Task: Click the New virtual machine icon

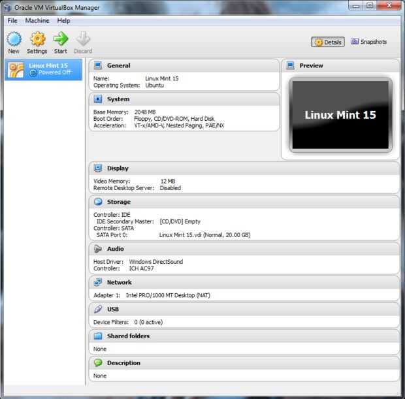Action: [x=14, y=39]
